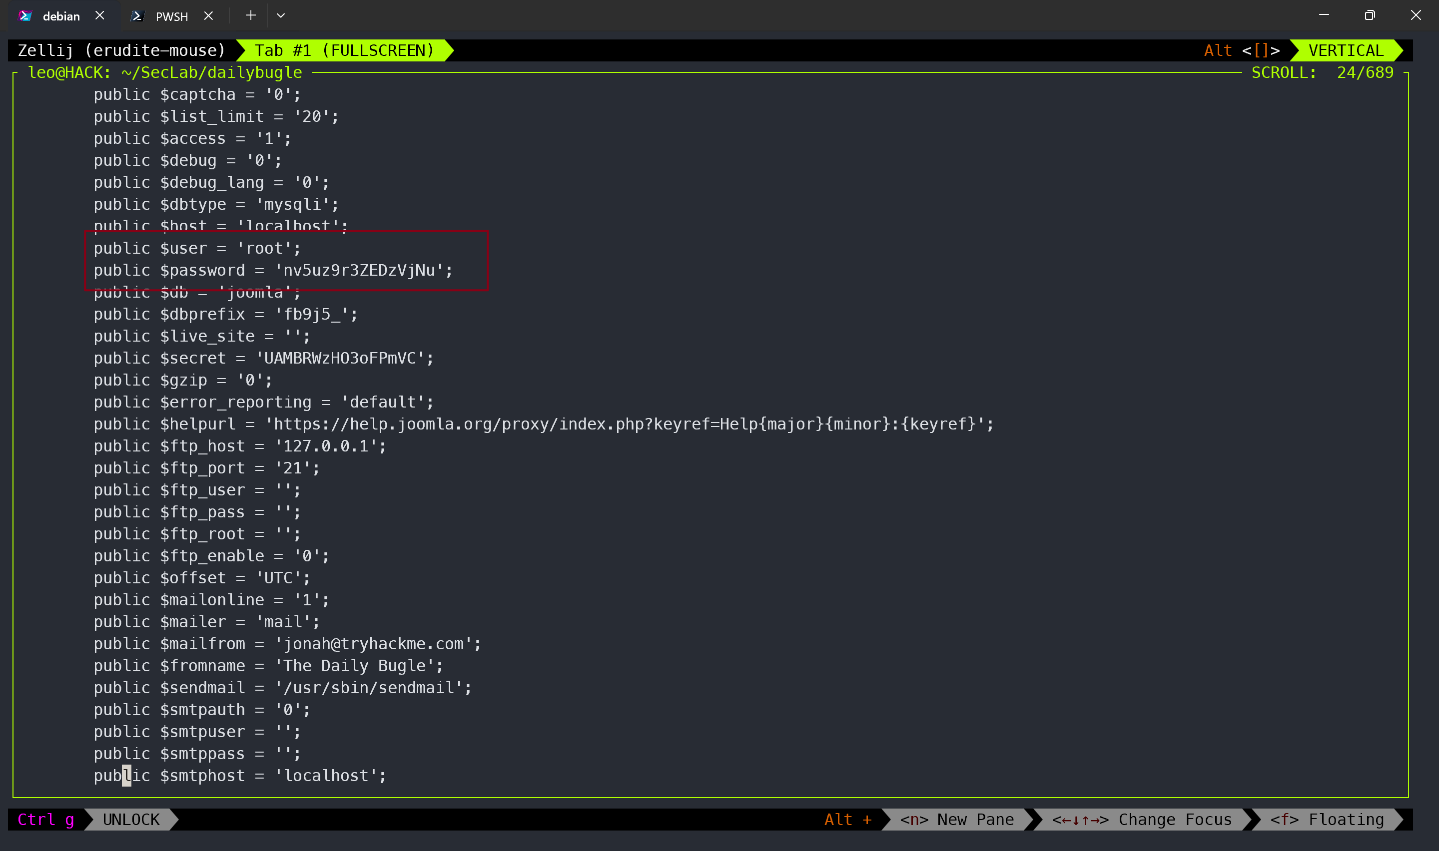Click the $dbtype = 'mysqli' line
The height and width of the screenshot is (851, 1439).
[216, 204]
